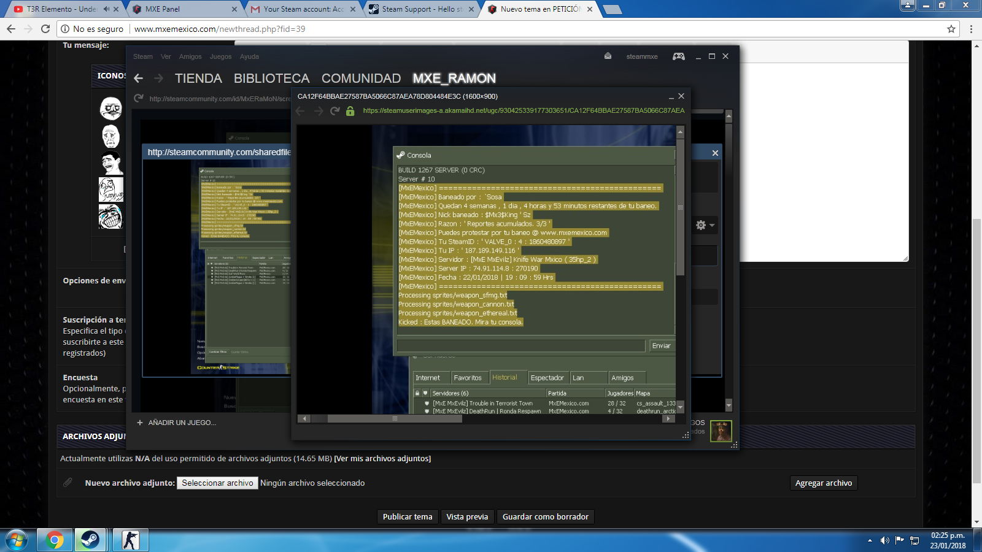Select the laughing rage-face emoticon
The width and height of the screenshot is (982, 552).
pos(111,217)
